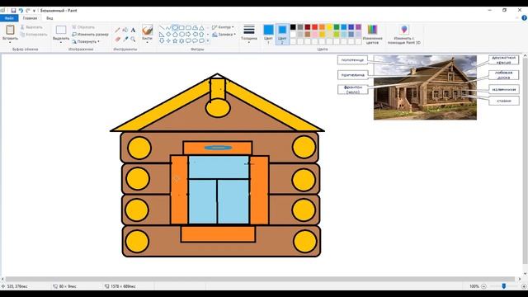Choose the Polygon shape
The height and width of the screenshot is (297, 528).
point(195,27)
